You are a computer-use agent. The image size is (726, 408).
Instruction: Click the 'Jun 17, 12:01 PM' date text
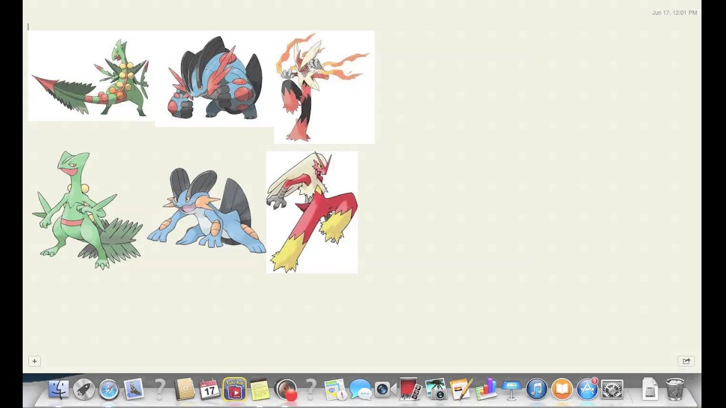click(x=674, y=12)
